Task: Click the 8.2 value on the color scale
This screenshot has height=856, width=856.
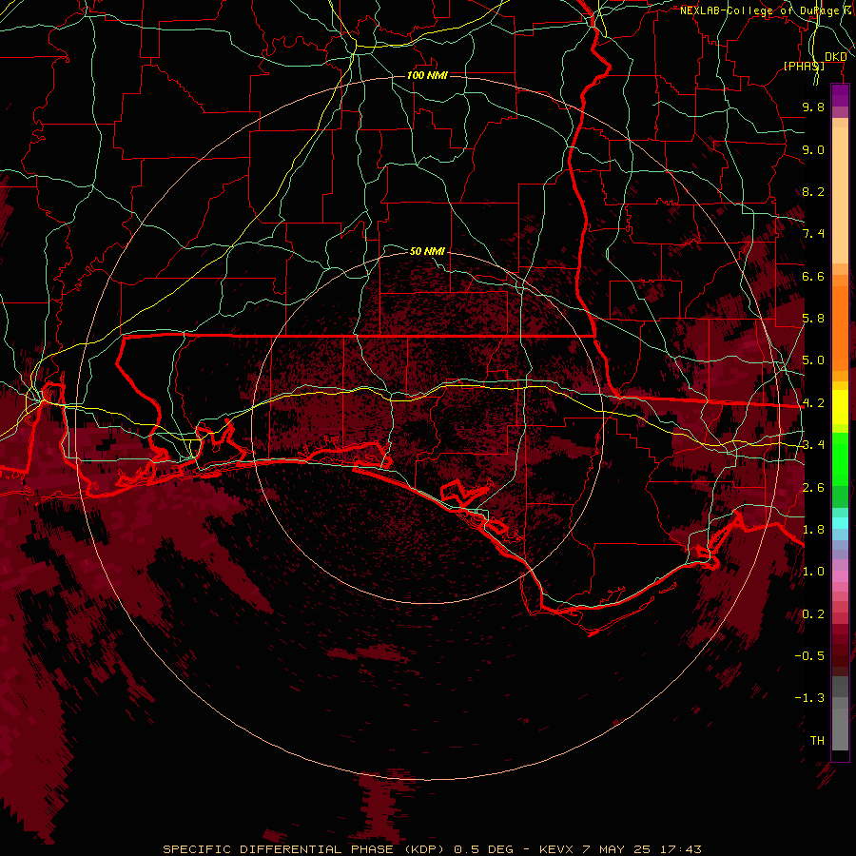Action: point(813,191)
